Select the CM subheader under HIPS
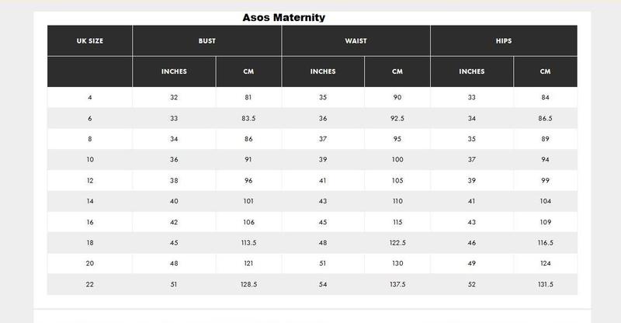Screen dimensions: 621x323 546,71
